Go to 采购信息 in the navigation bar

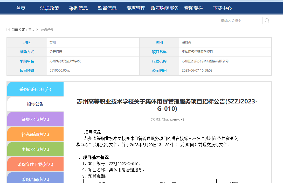(78, 8)
